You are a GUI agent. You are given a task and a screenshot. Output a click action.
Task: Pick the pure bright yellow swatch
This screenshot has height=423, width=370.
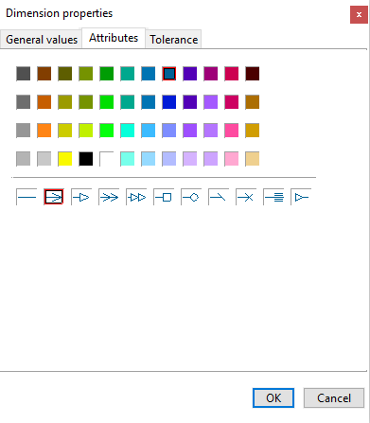tap(65, 159)
